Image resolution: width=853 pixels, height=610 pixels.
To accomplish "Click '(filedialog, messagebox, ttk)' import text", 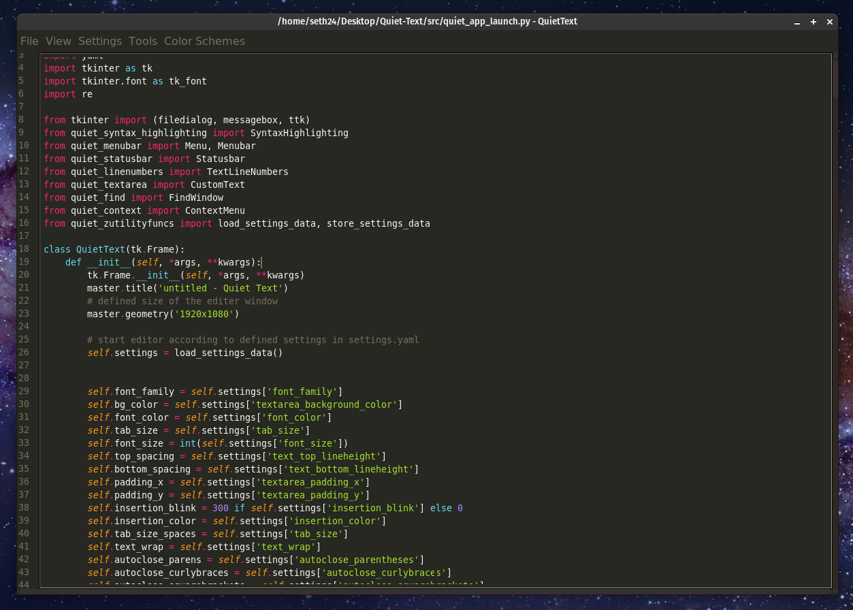I will 231,120.
